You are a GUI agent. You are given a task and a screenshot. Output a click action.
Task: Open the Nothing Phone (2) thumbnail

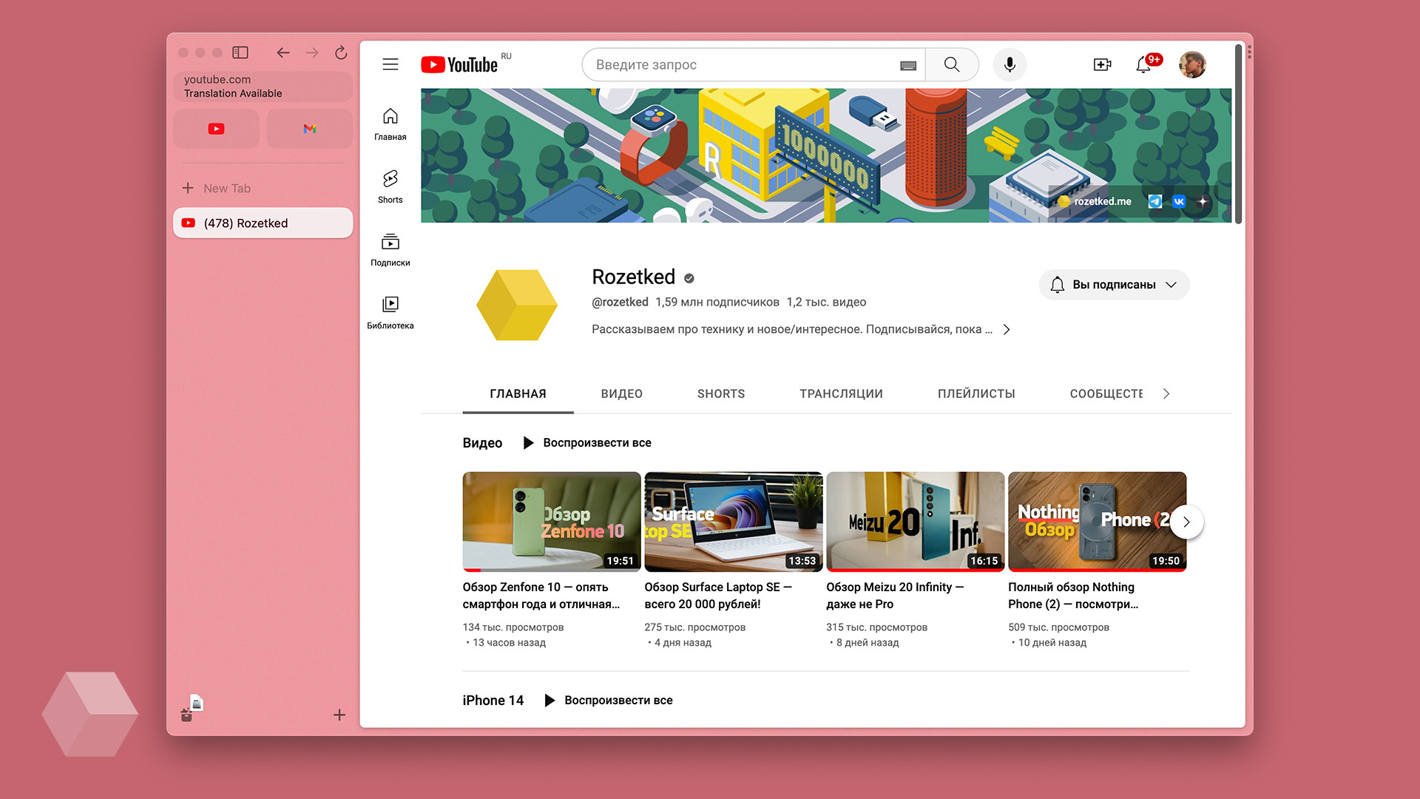pyautogui.click(x=1098, y=522)
